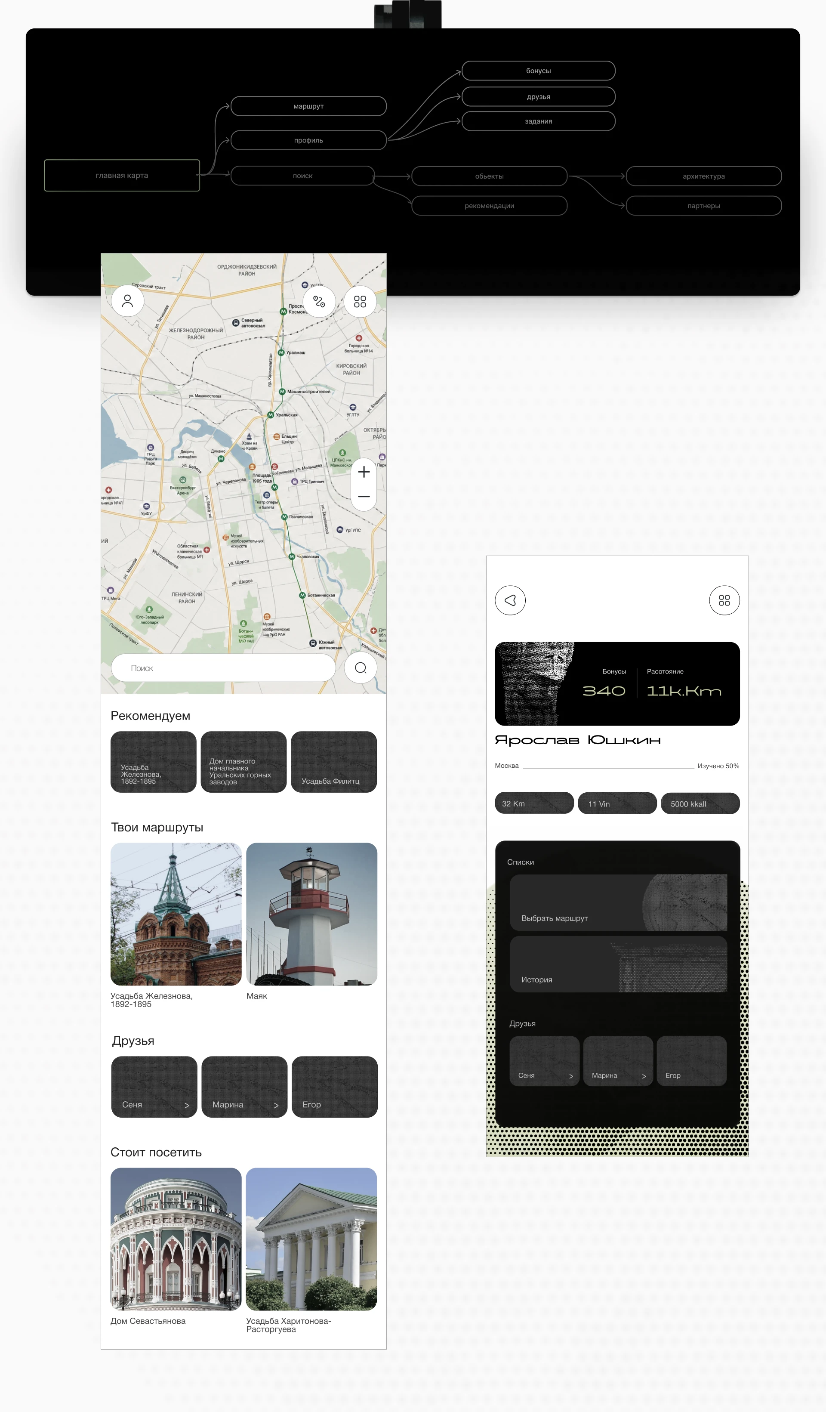
Task: Open recommended card Усадьба Железнова, 1892-1895
Action: tap(154, 762)
